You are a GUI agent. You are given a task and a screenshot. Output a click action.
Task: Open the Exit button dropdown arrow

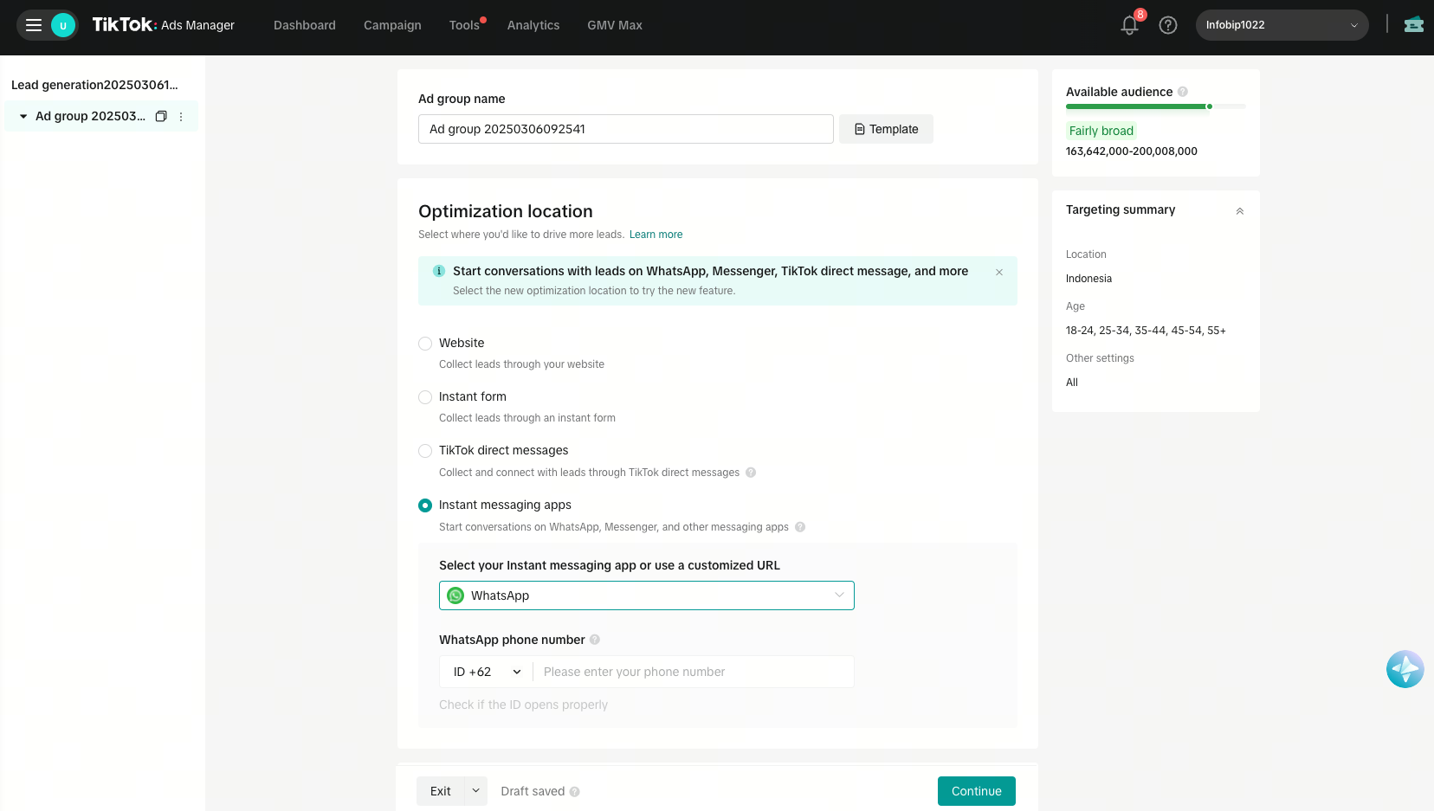pos(475,791)
